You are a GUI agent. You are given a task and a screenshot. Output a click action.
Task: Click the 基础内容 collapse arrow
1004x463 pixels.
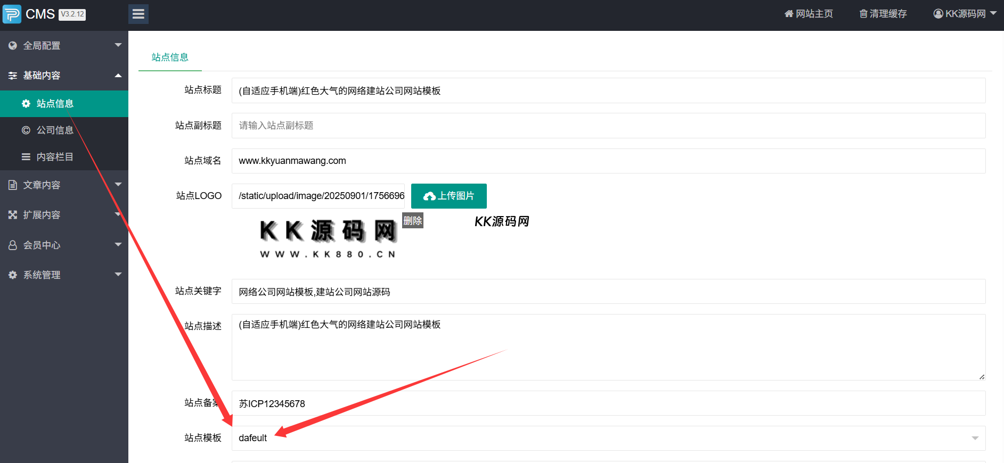click(118, 76)
